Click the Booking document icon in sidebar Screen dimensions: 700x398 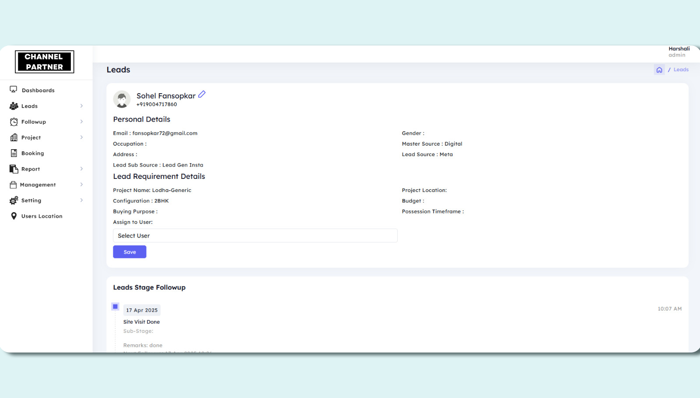(14, 154)
